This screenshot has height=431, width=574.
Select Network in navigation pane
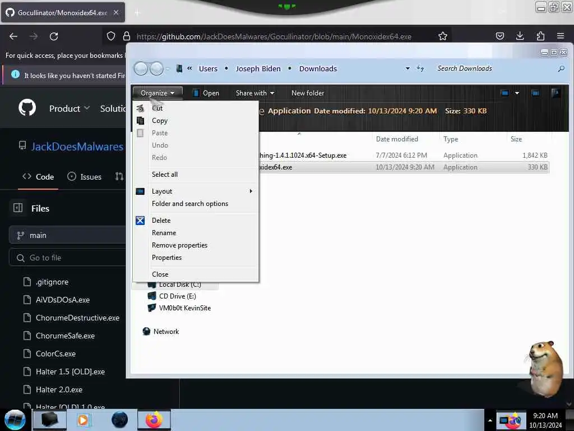(x=161, y=331)
